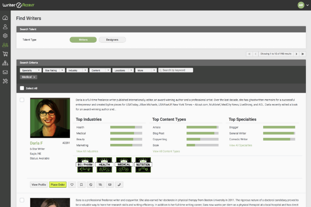This screenshot has height=207, width=311.
Task: Click the Blogger specialty rating bar
Action: pos(279,127)
